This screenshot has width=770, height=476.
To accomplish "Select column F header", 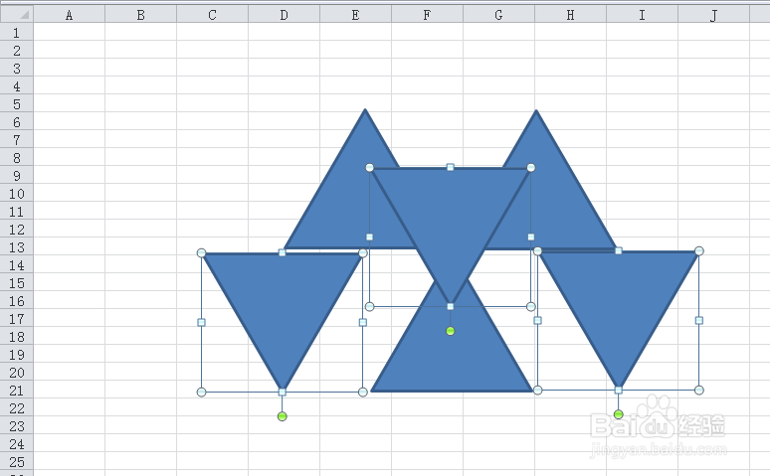I will (427, 15).
